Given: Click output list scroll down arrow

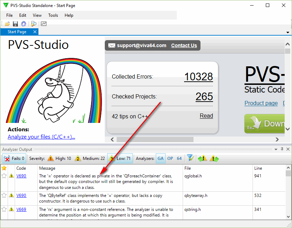Looking at the screenshot, I should (x=288, y=216).
